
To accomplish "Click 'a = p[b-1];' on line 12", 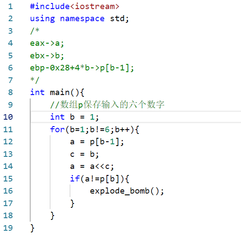I will (x=97, y=142).
